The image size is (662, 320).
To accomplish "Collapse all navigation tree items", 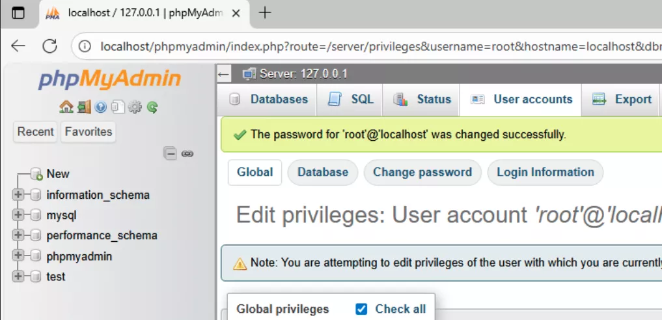I will (x=170, y=154).
